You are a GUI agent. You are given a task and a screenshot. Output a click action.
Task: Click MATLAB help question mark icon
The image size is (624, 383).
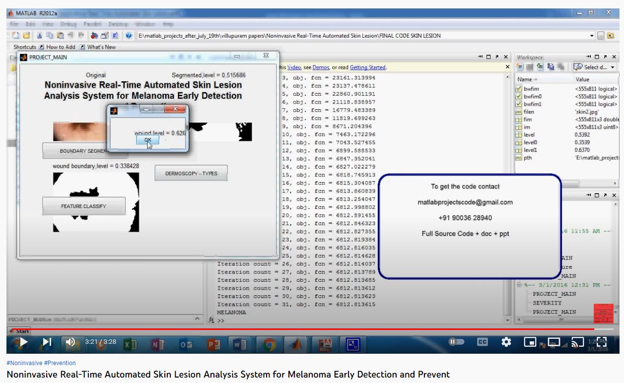pyautogui.click(x=129, y=36)
